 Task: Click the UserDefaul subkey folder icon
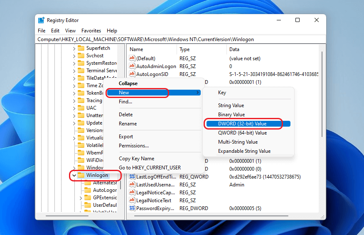pyautogui.click(x=88, y=205)
